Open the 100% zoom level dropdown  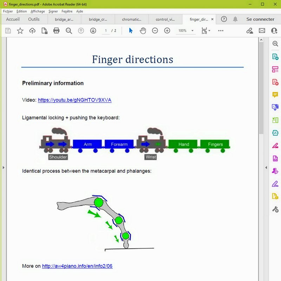tap(186, 31)
